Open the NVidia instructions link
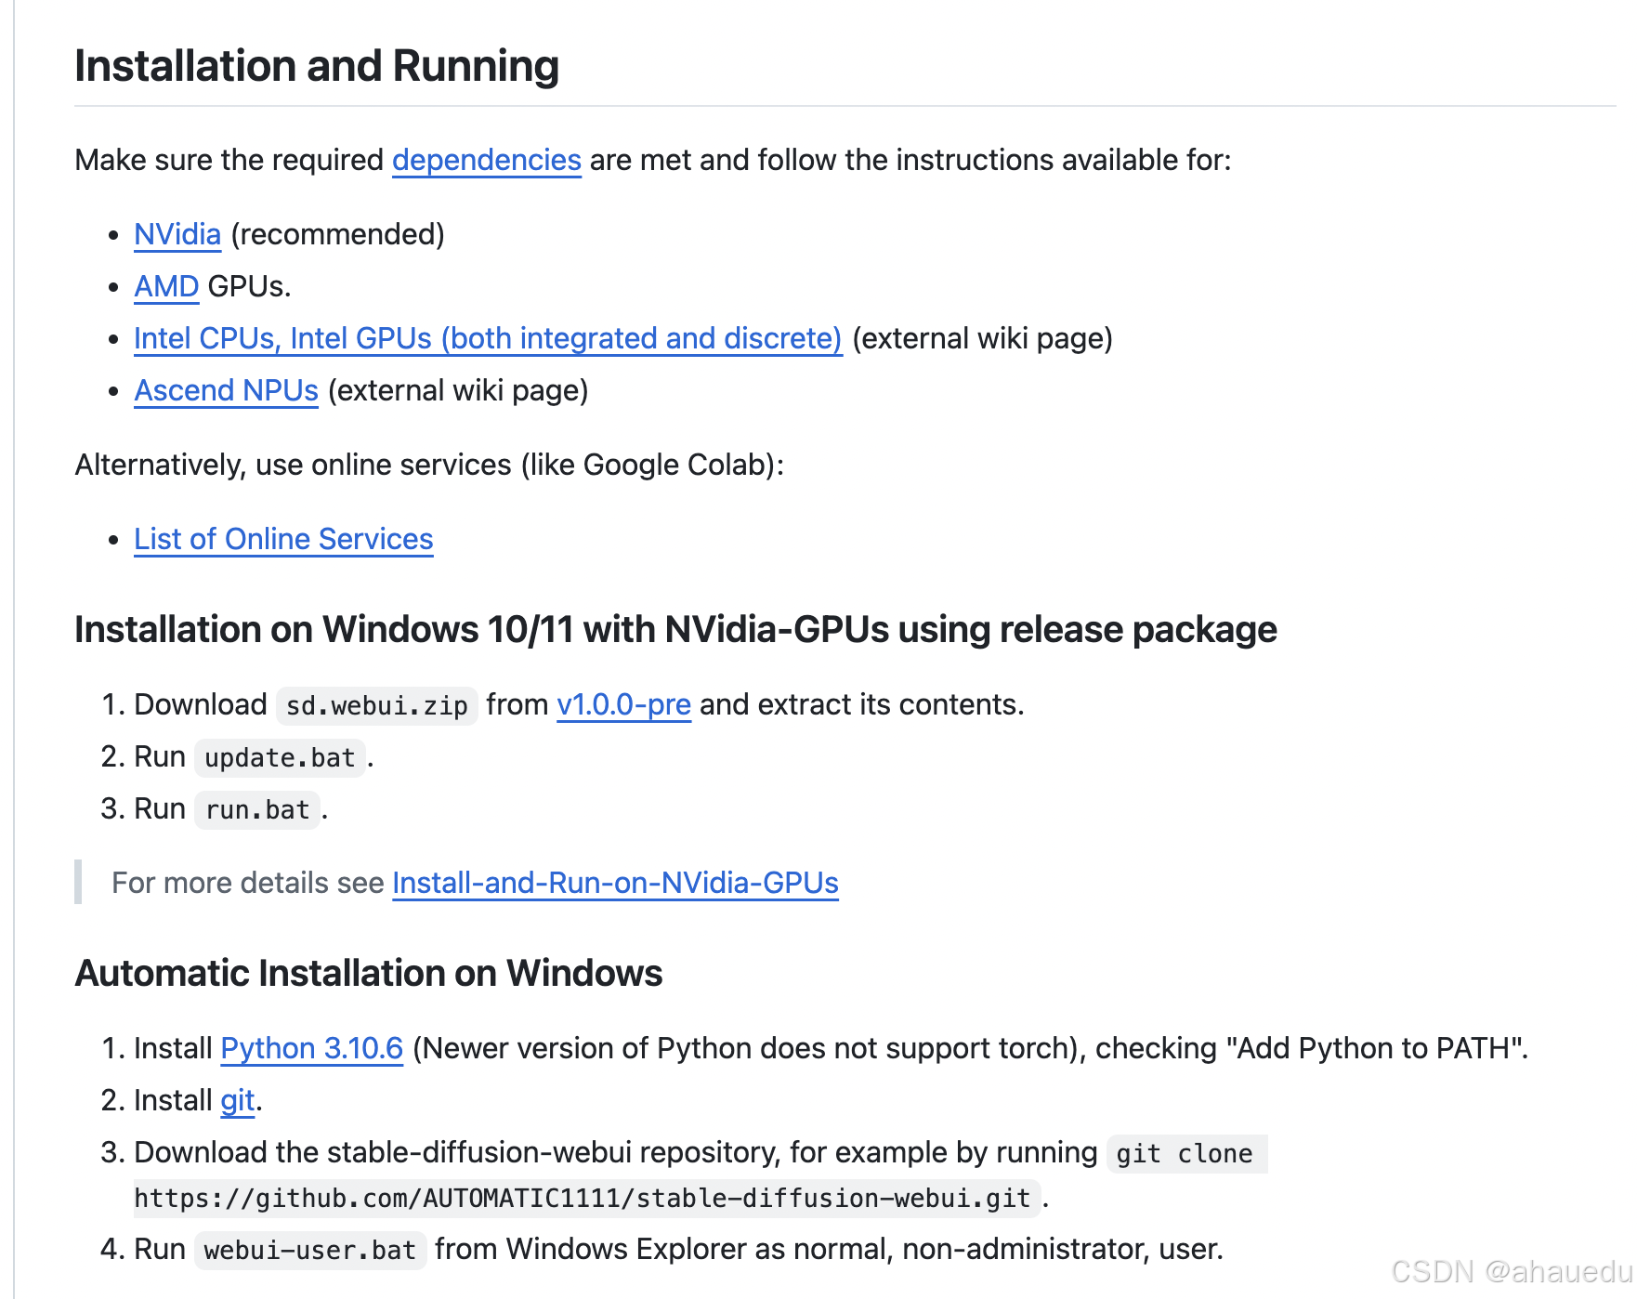 (177, 234)
